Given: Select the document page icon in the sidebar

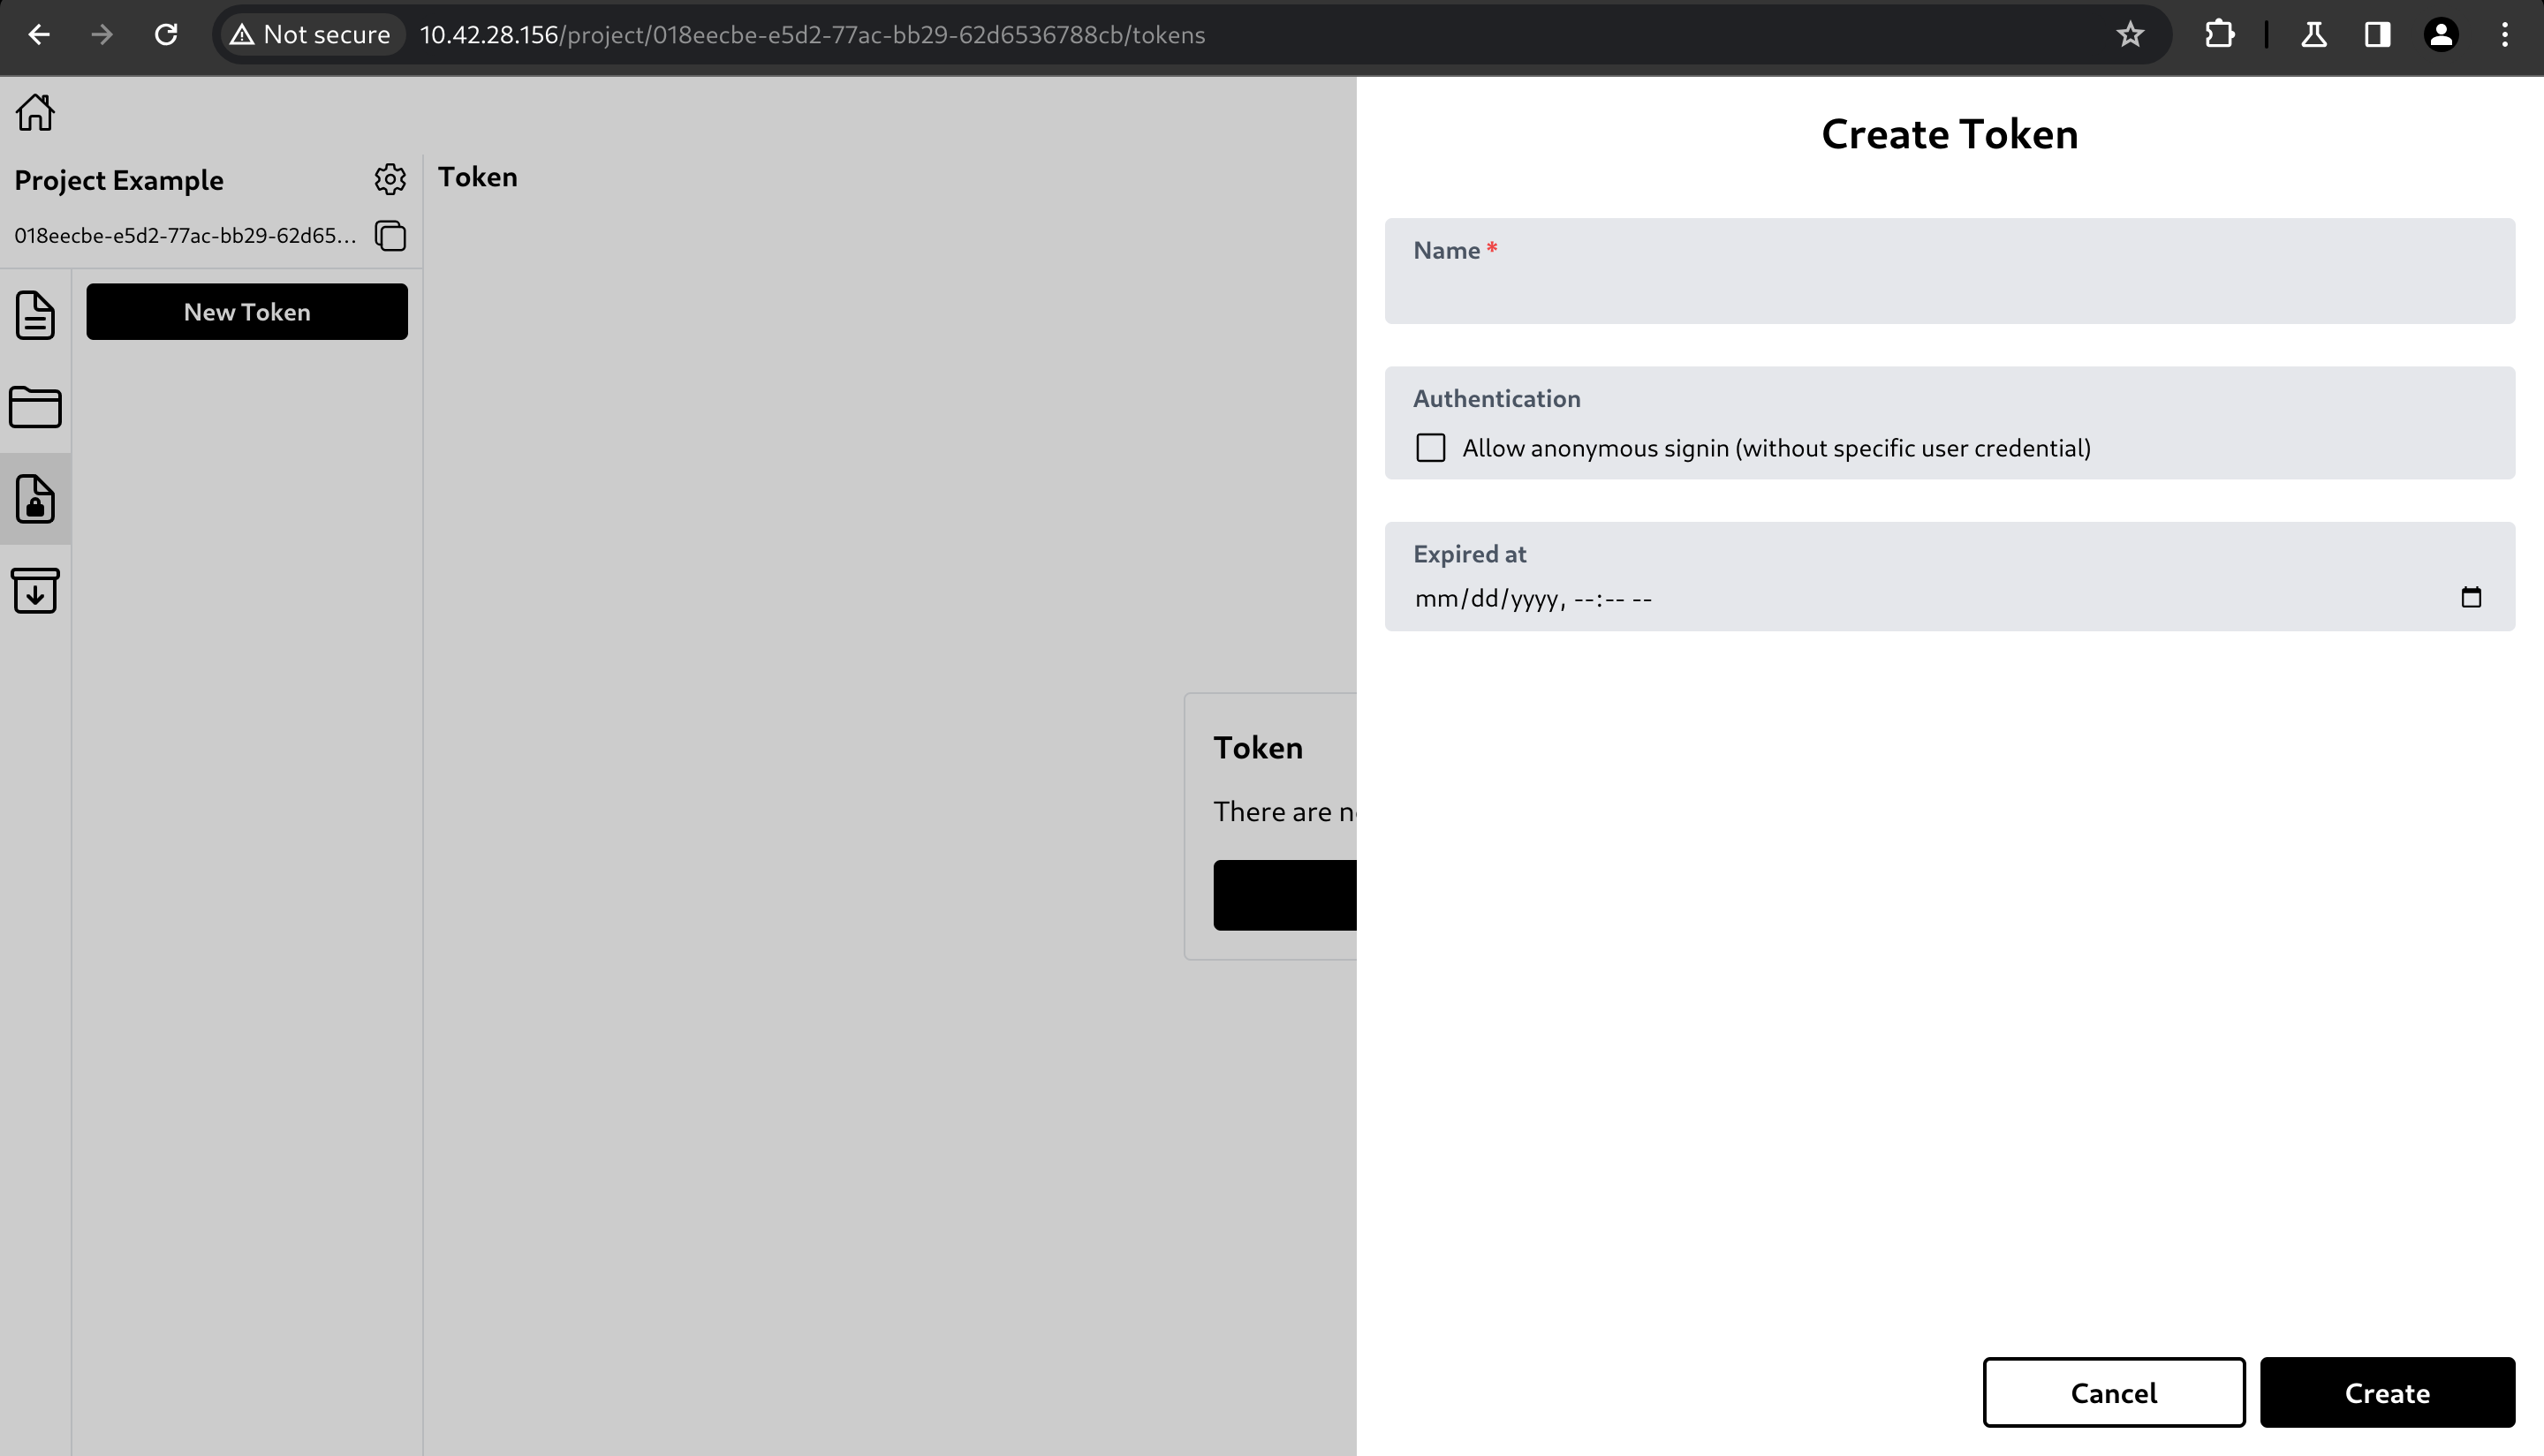Looking at the screenshot, I should pyautogui.click(x=35, y=314).
